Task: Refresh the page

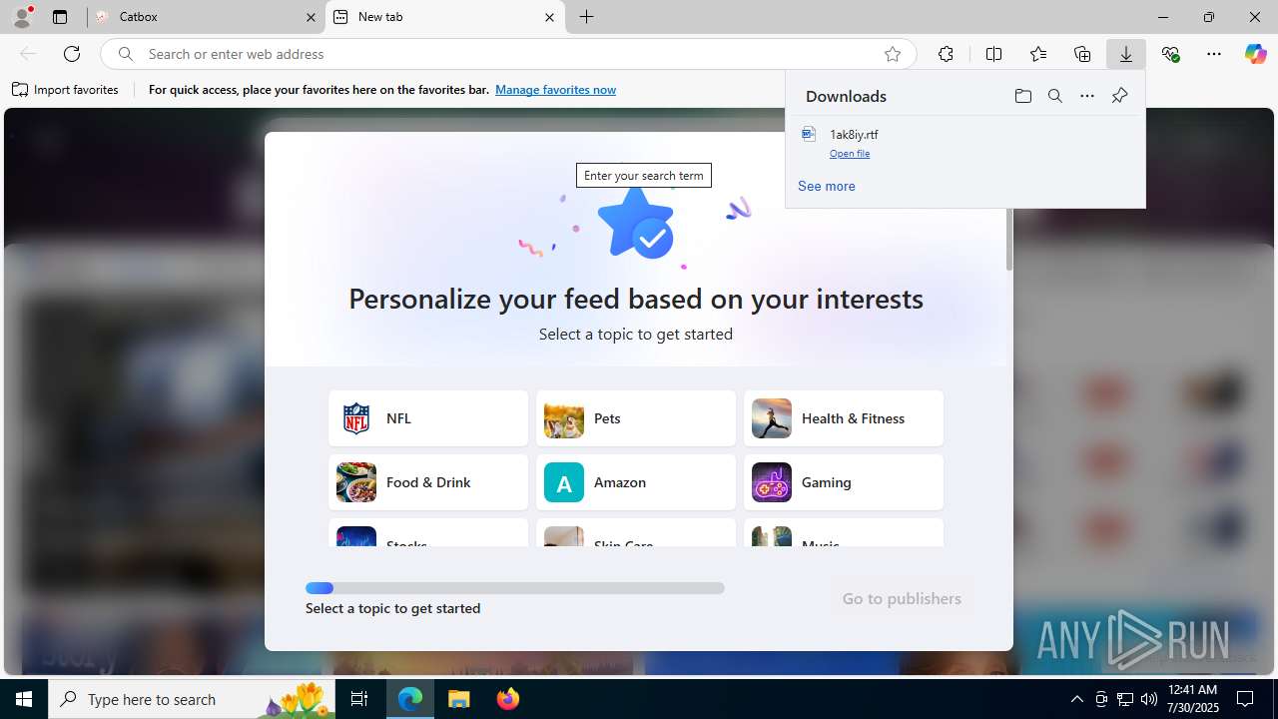Action: [72, 54]
